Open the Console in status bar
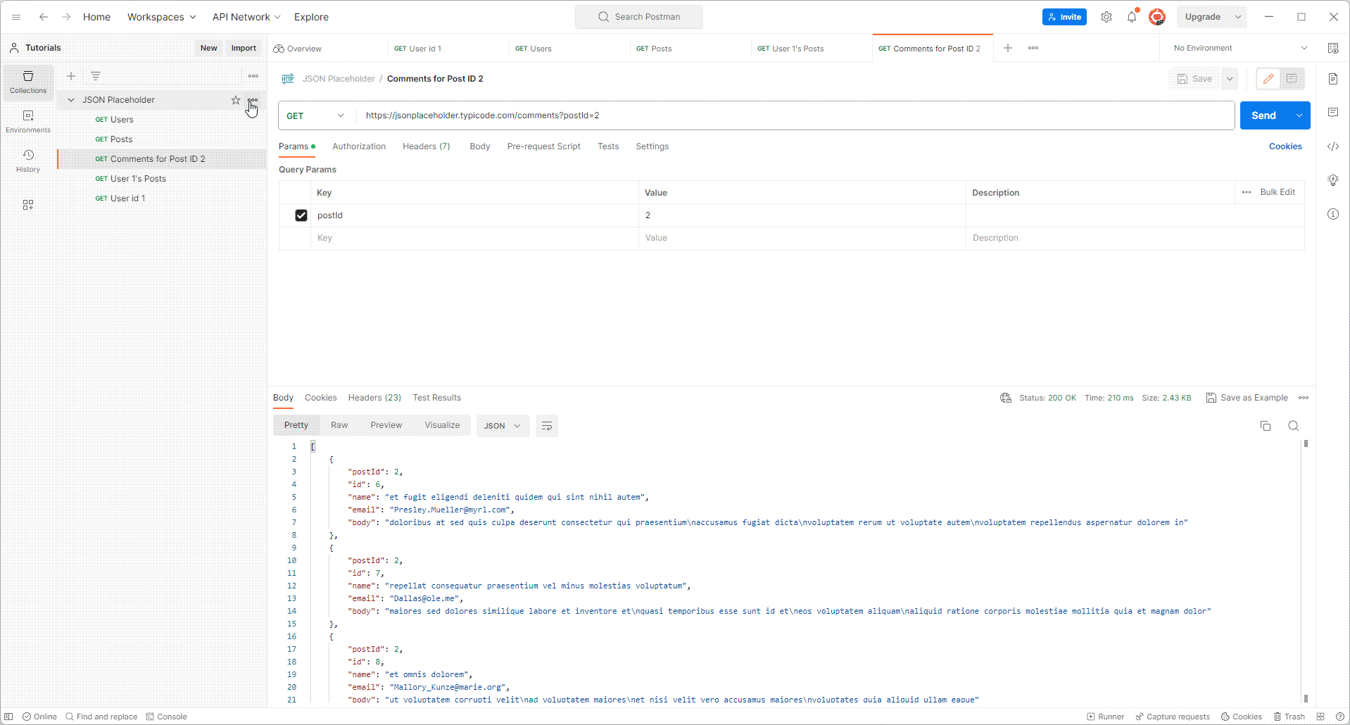The image size is (1350, 725). [x=166, y=717]
